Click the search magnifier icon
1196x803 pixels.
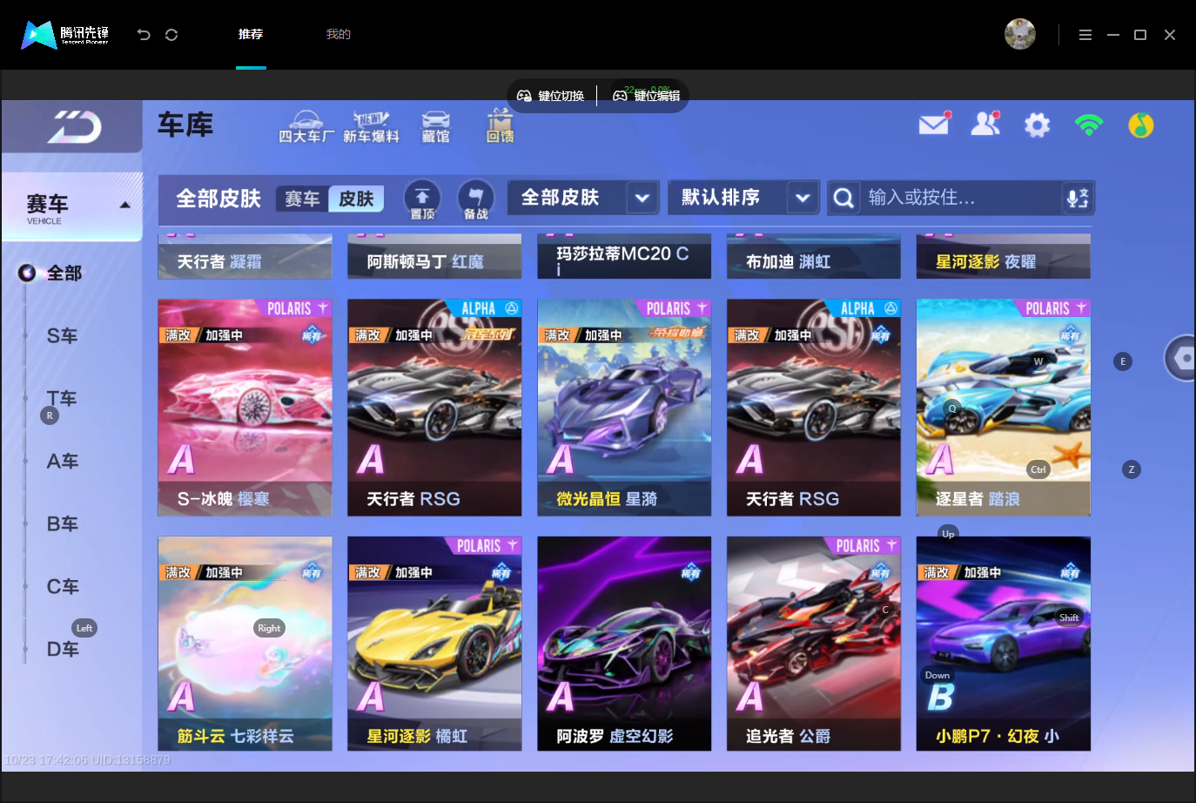pyautogui.click(x=843, y=199)
